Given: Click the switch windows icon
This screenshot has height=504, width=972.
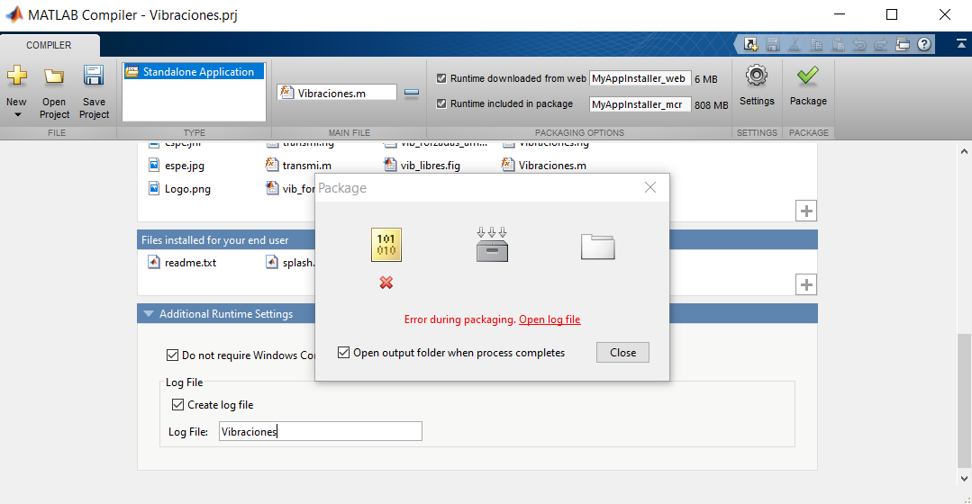Looking at the screenshot, I should coord(903,45).
